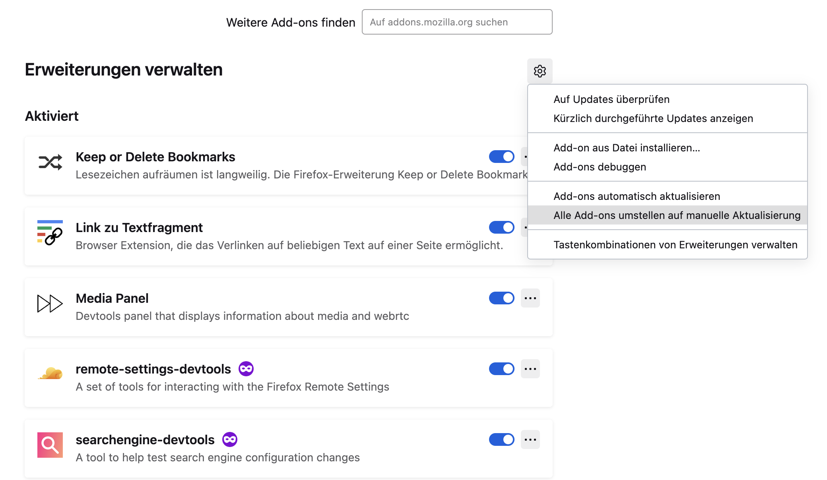Select 'Auf Updates überprüfen' menu entry
This screenshot has width=827, height=480.
tap(611, 99)
